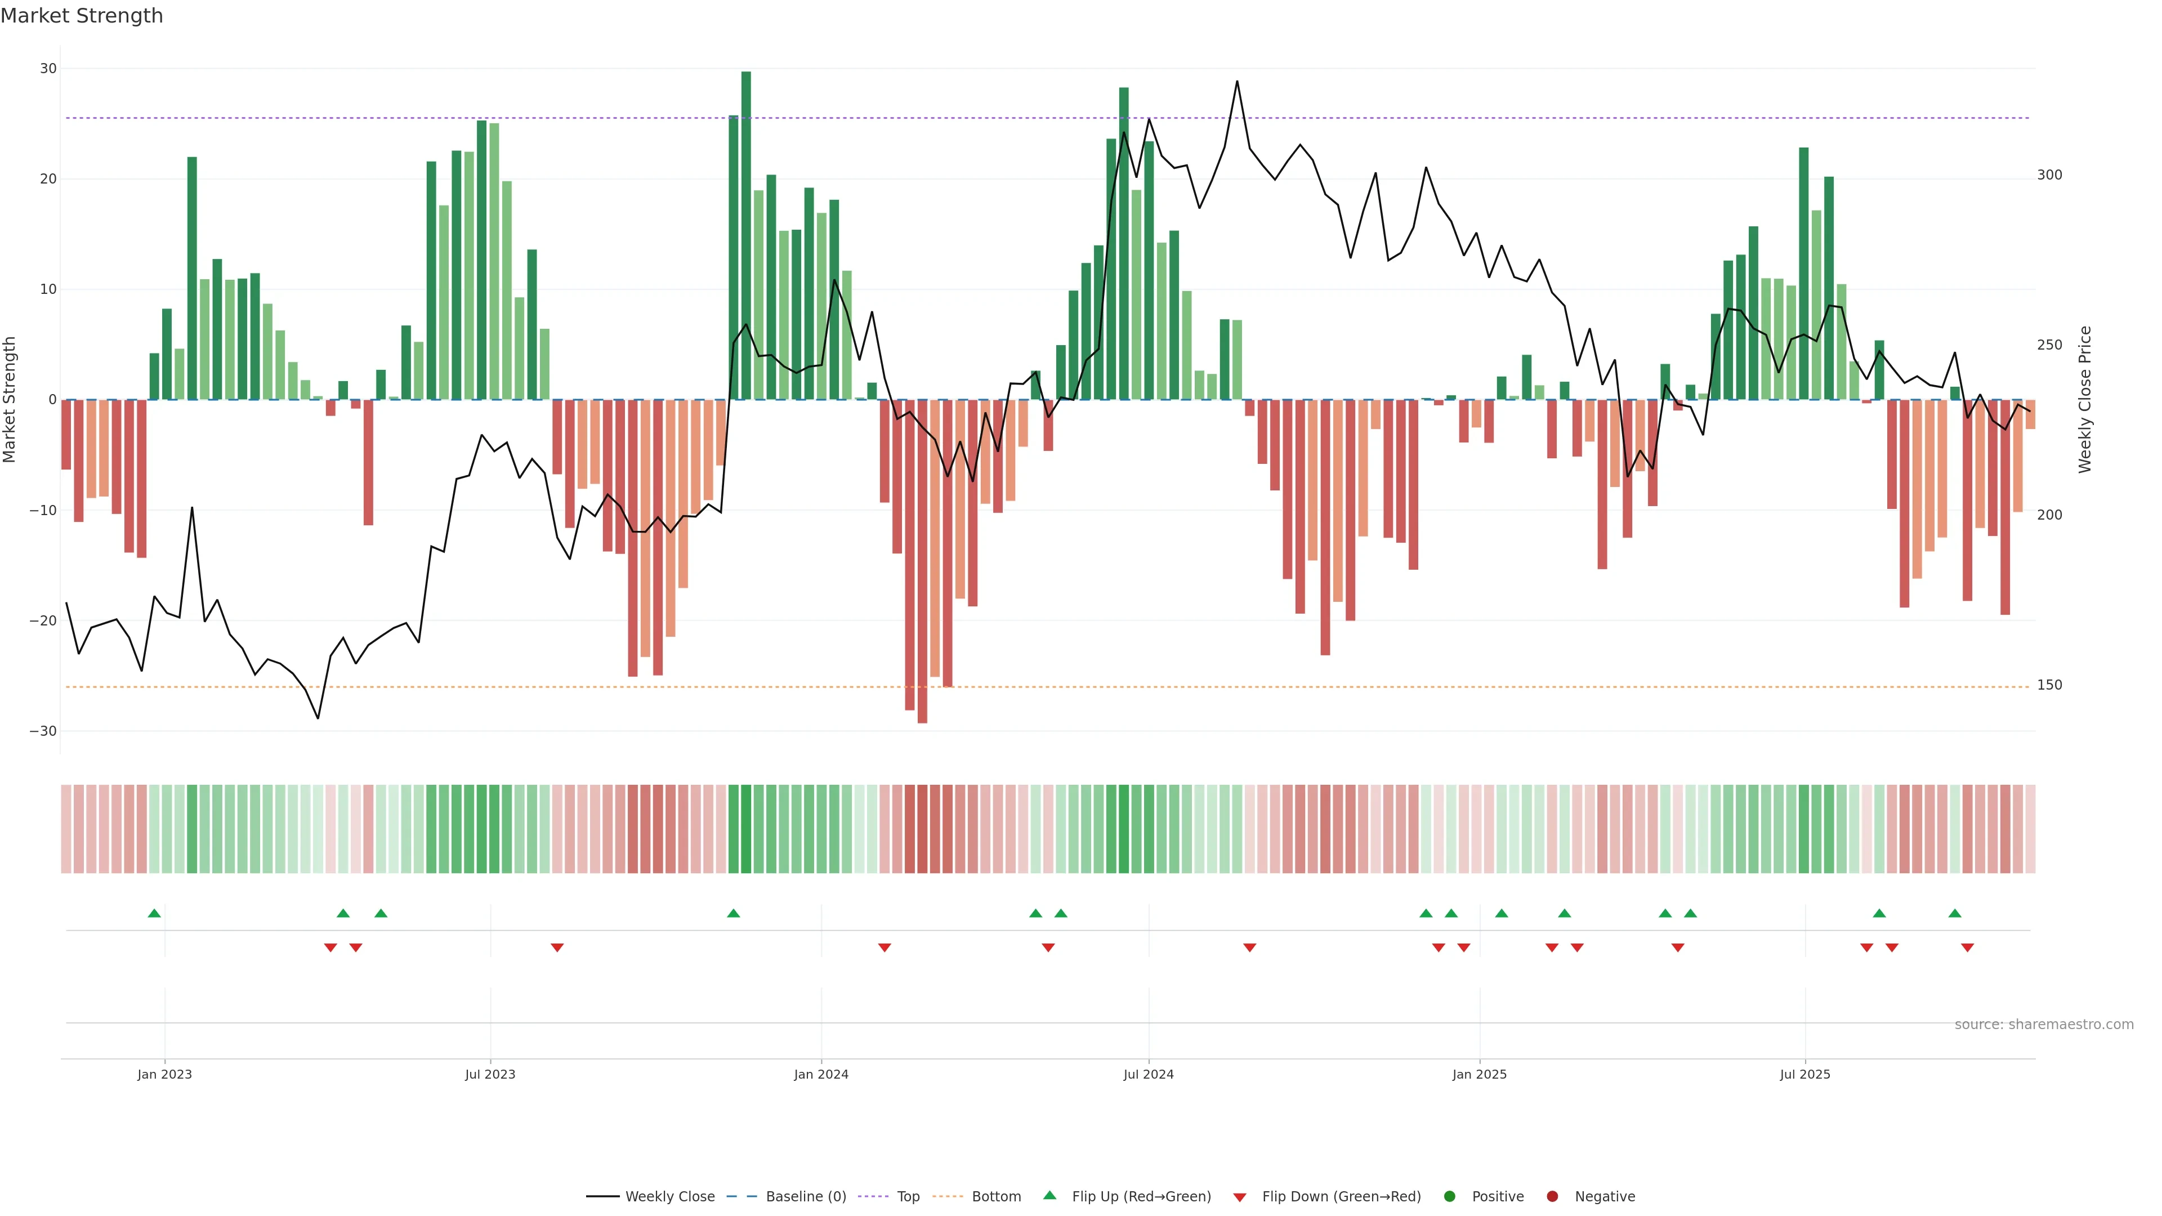The image size is (2162, 1216).
Task: Click the leftmost green flip-up triangle marker
Action: [x=154, y=913]
